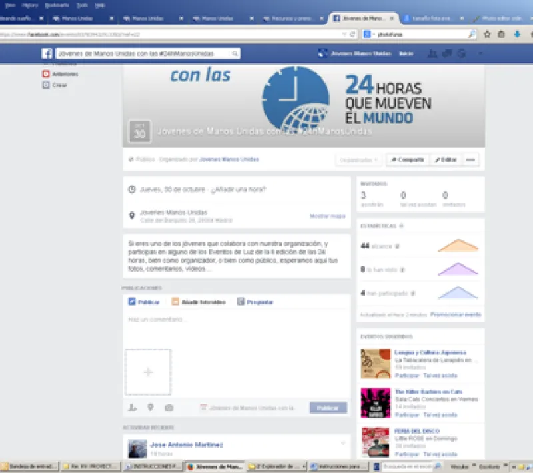Expand the account menu arrow in Facebook header
The width and height of the screenshot is (533, 473).
click(x=480, y=53)
